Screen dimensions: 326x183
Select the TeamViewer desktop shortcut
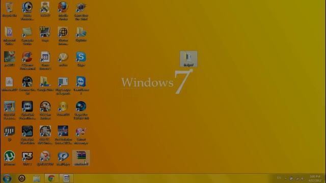pyautogui.click(x=81, y=85)
